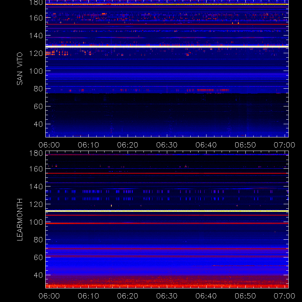Pick the 60 frequency label on San Vito axis

38,106
